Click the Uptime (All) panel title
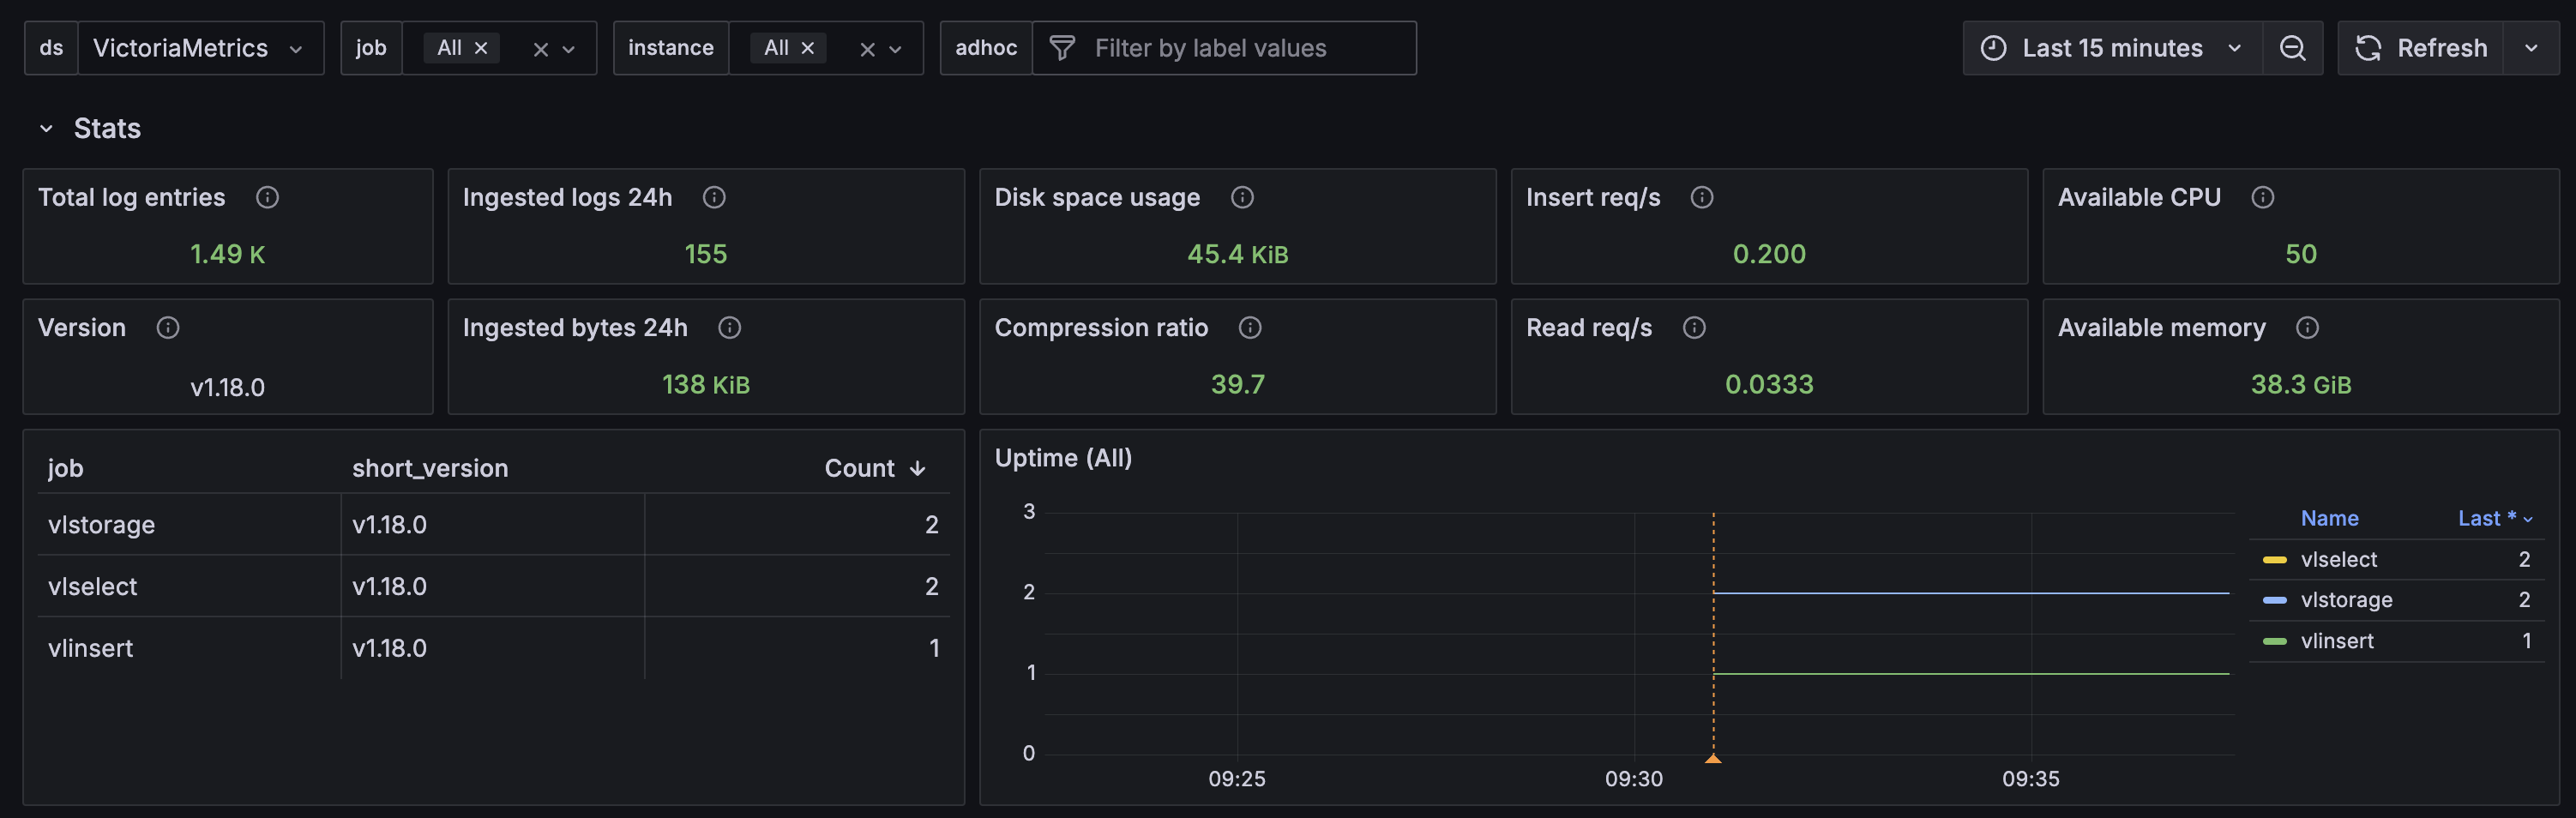 pos(1063,458)
